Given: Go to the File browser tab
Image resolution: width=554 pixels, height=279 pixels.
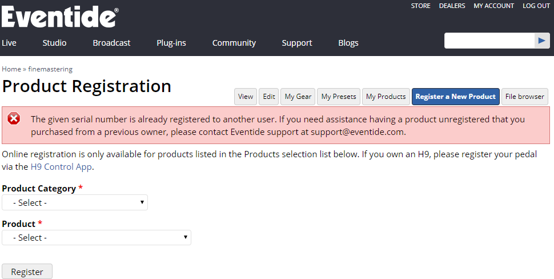Looking at the screenshot, I should coord(524,97).
